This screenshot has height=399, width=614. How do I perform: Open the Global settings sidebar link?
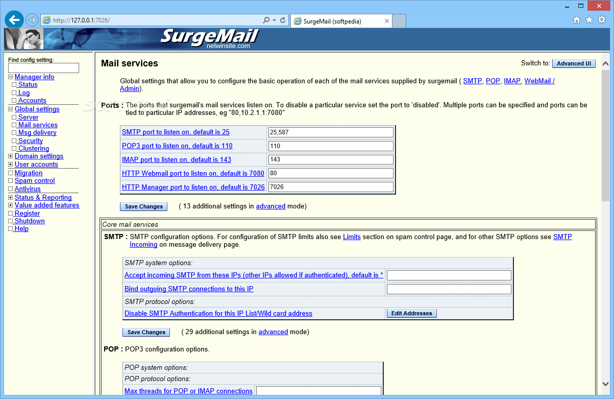pyautogui.click(x=37, y=109)
